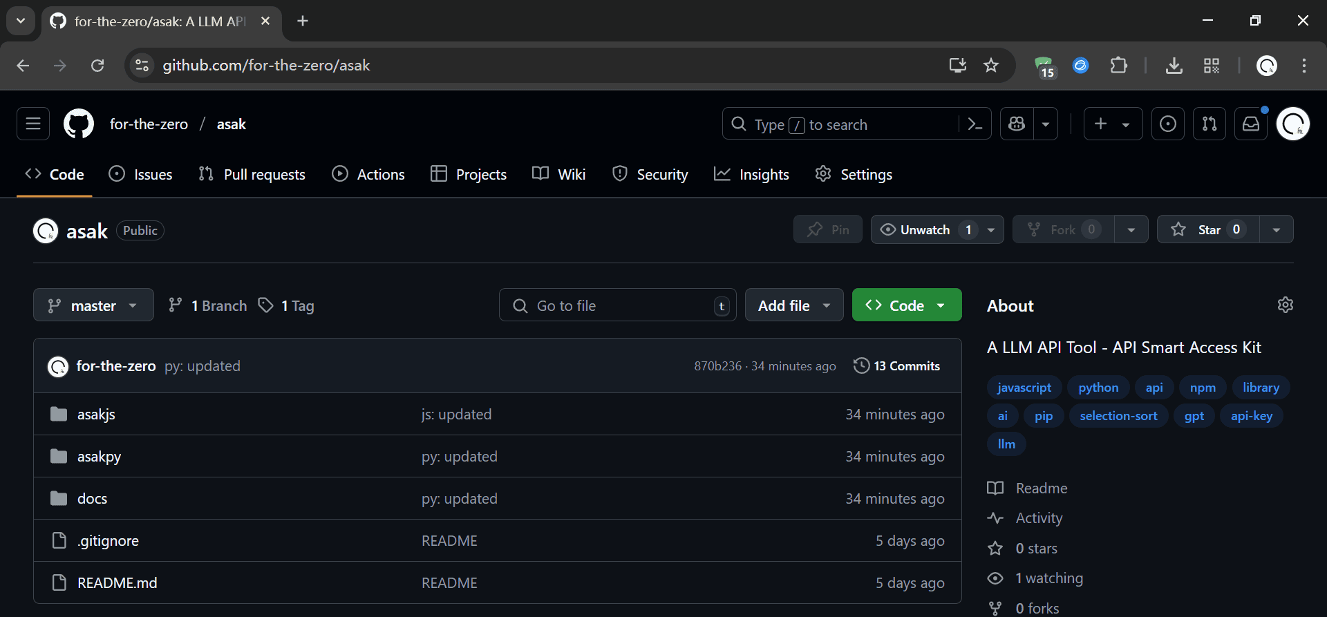Expand the master branch dropdown

coord(93,305)
